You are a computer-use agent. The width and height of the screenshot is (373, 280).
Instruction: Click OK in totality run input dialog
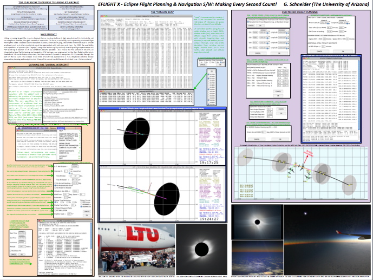point(87,215)
